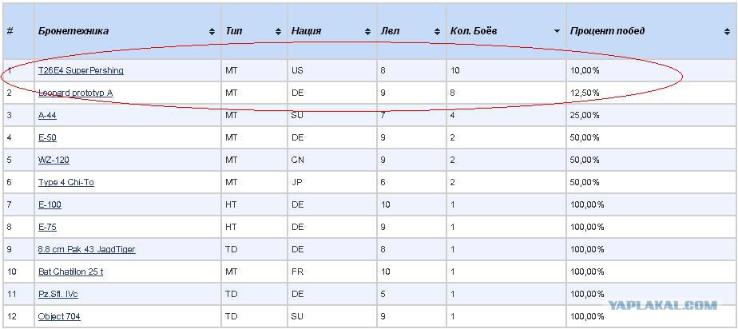Toggle Кол. Боёв descending sort arrow
The width and height of the screenshot is (738, 329).
557,31
